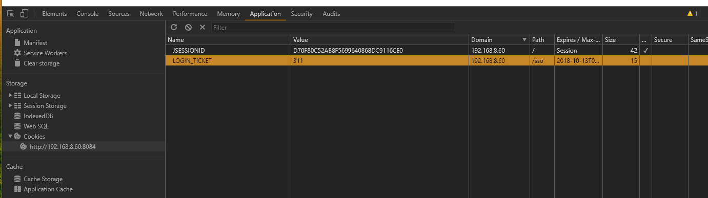Open the Security tab

click(301, 14)
